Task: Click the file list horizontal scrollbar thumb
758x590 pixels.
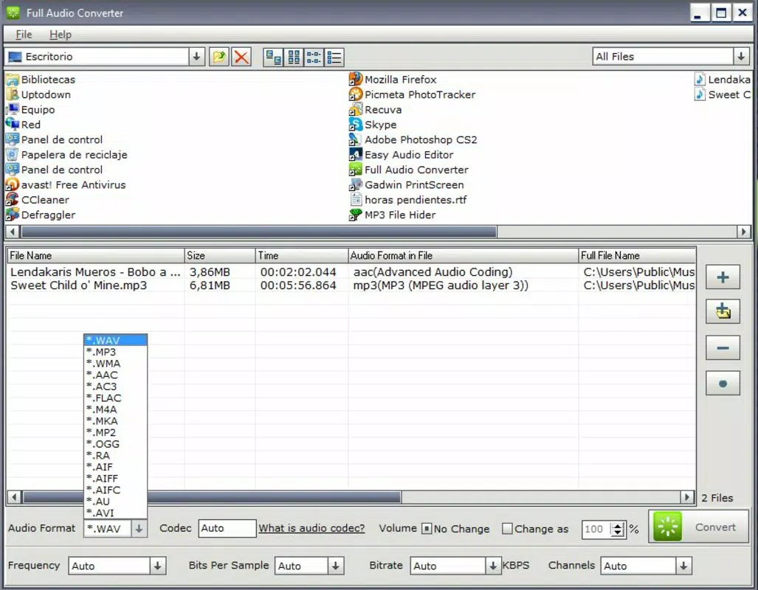Action: [x=213, y=497]
